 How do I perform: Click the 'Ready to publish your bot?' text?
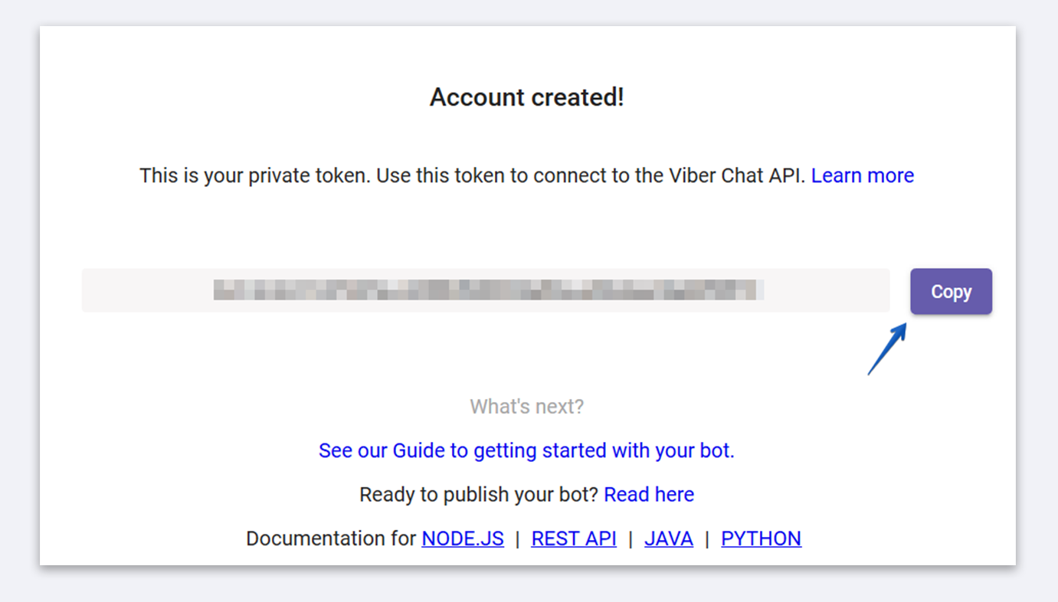point(479,495)
